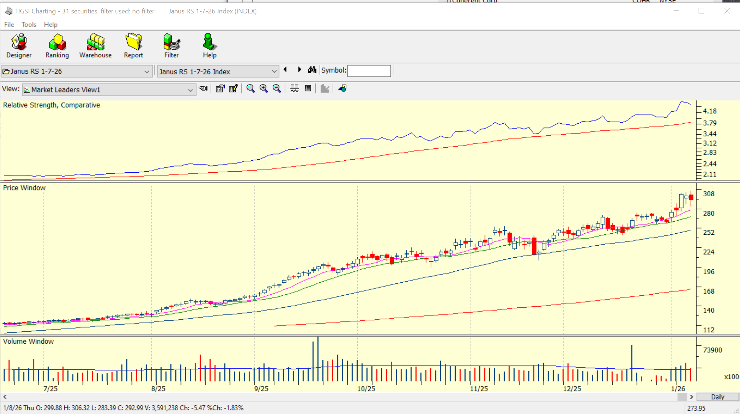Open the Designer tool

(19, 46)
